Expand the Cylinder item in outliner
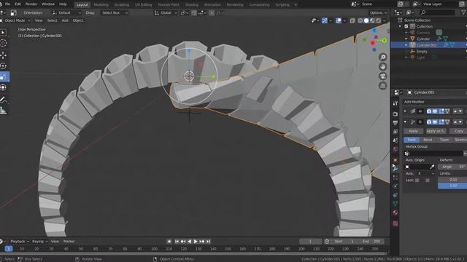Screen dimensions: 467x262 [406, 39]
